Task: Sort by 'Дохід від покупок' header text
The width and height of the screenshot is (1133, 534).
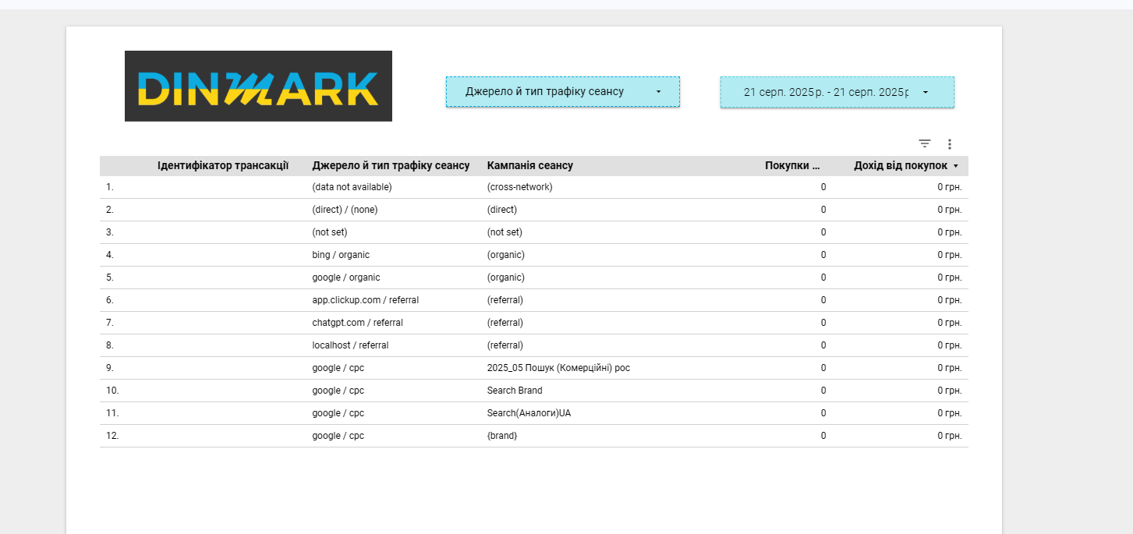Action: 901,166
